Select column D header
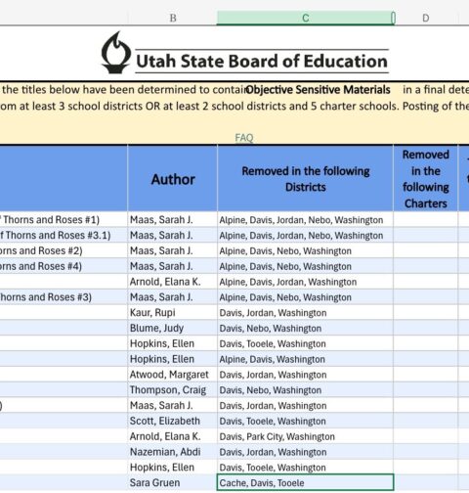 425,18
